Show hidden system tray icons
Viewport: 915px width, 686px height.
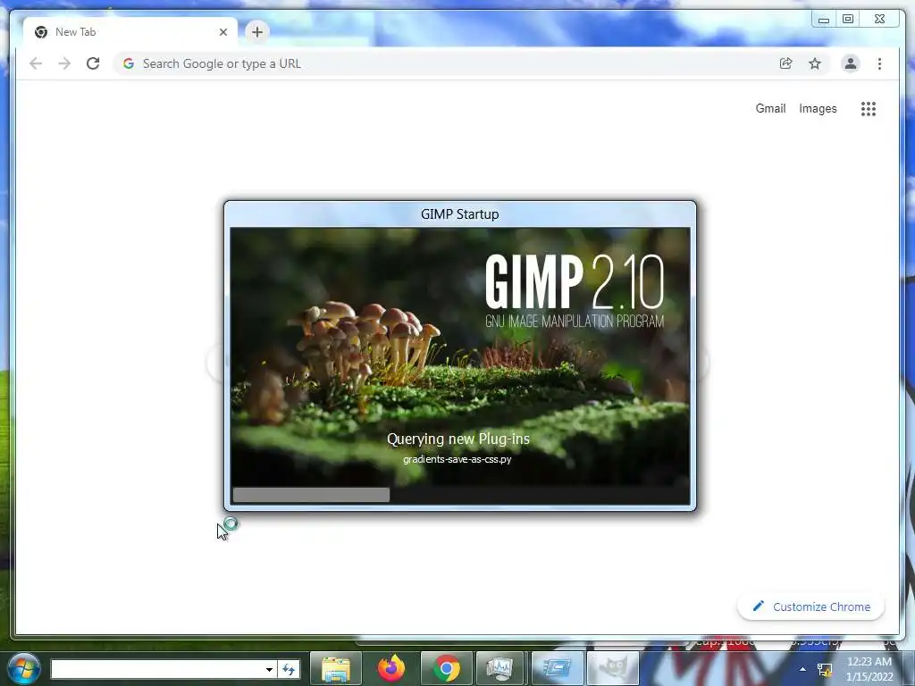(803, 669)
